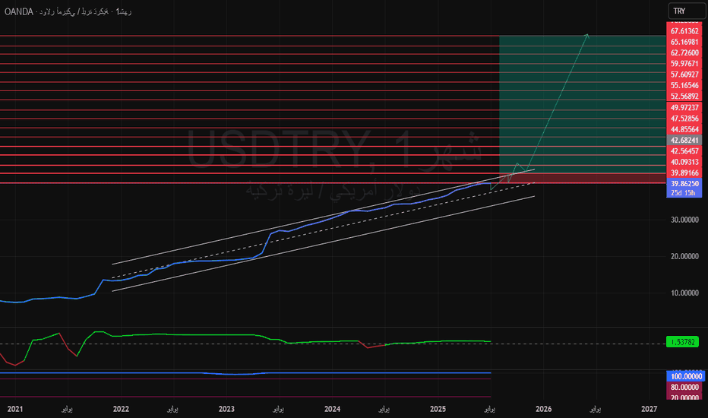Click the 2025 label on time axis
The height and width of the screenshot is (418, 708).
point(438,409)
